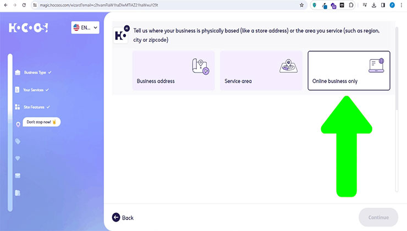
Task: Click the document step icon in sidebar
Action: [18, 193]
